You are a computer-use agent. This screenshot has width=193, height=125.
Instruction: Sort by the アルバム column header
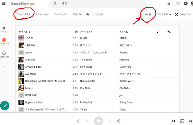point(124,32)
